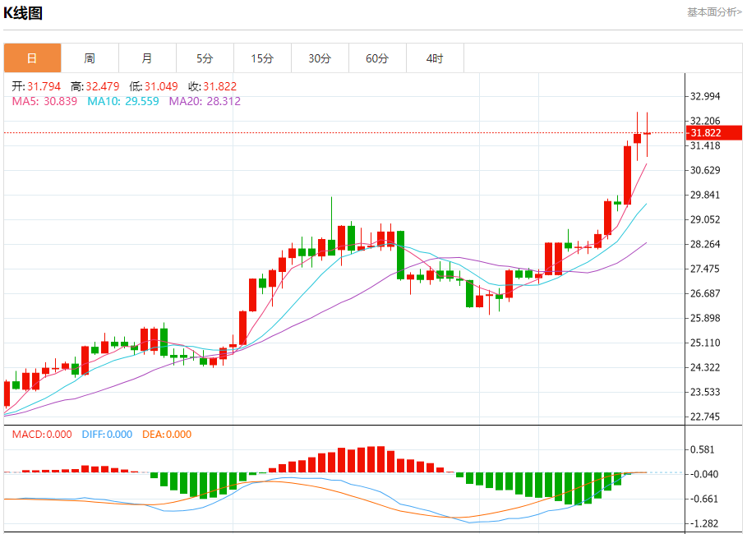
Task: Click the MACD:0.000 label
Action: pos(42,435)
